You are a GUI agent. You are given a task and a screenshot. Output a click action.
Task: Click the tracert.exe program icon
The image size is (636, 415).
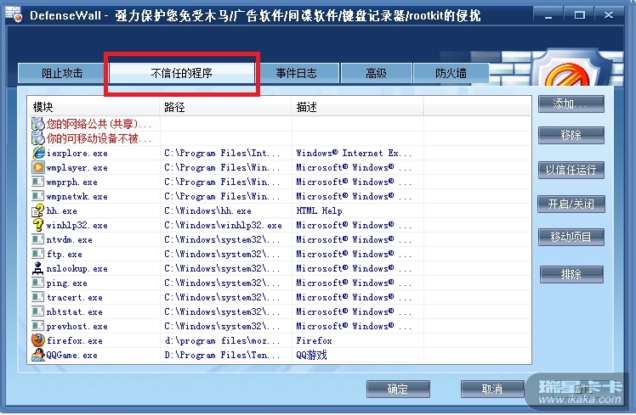pos(37,297)
